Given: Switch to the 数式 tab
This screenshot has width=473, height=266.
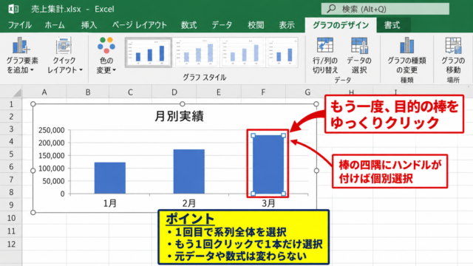Looking at the screenshot, I should point(189,25).
